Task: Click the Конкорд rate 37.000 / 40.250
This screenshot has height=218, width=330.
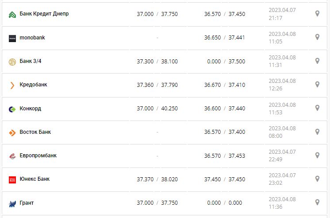Action: click(x=157, y=109)
